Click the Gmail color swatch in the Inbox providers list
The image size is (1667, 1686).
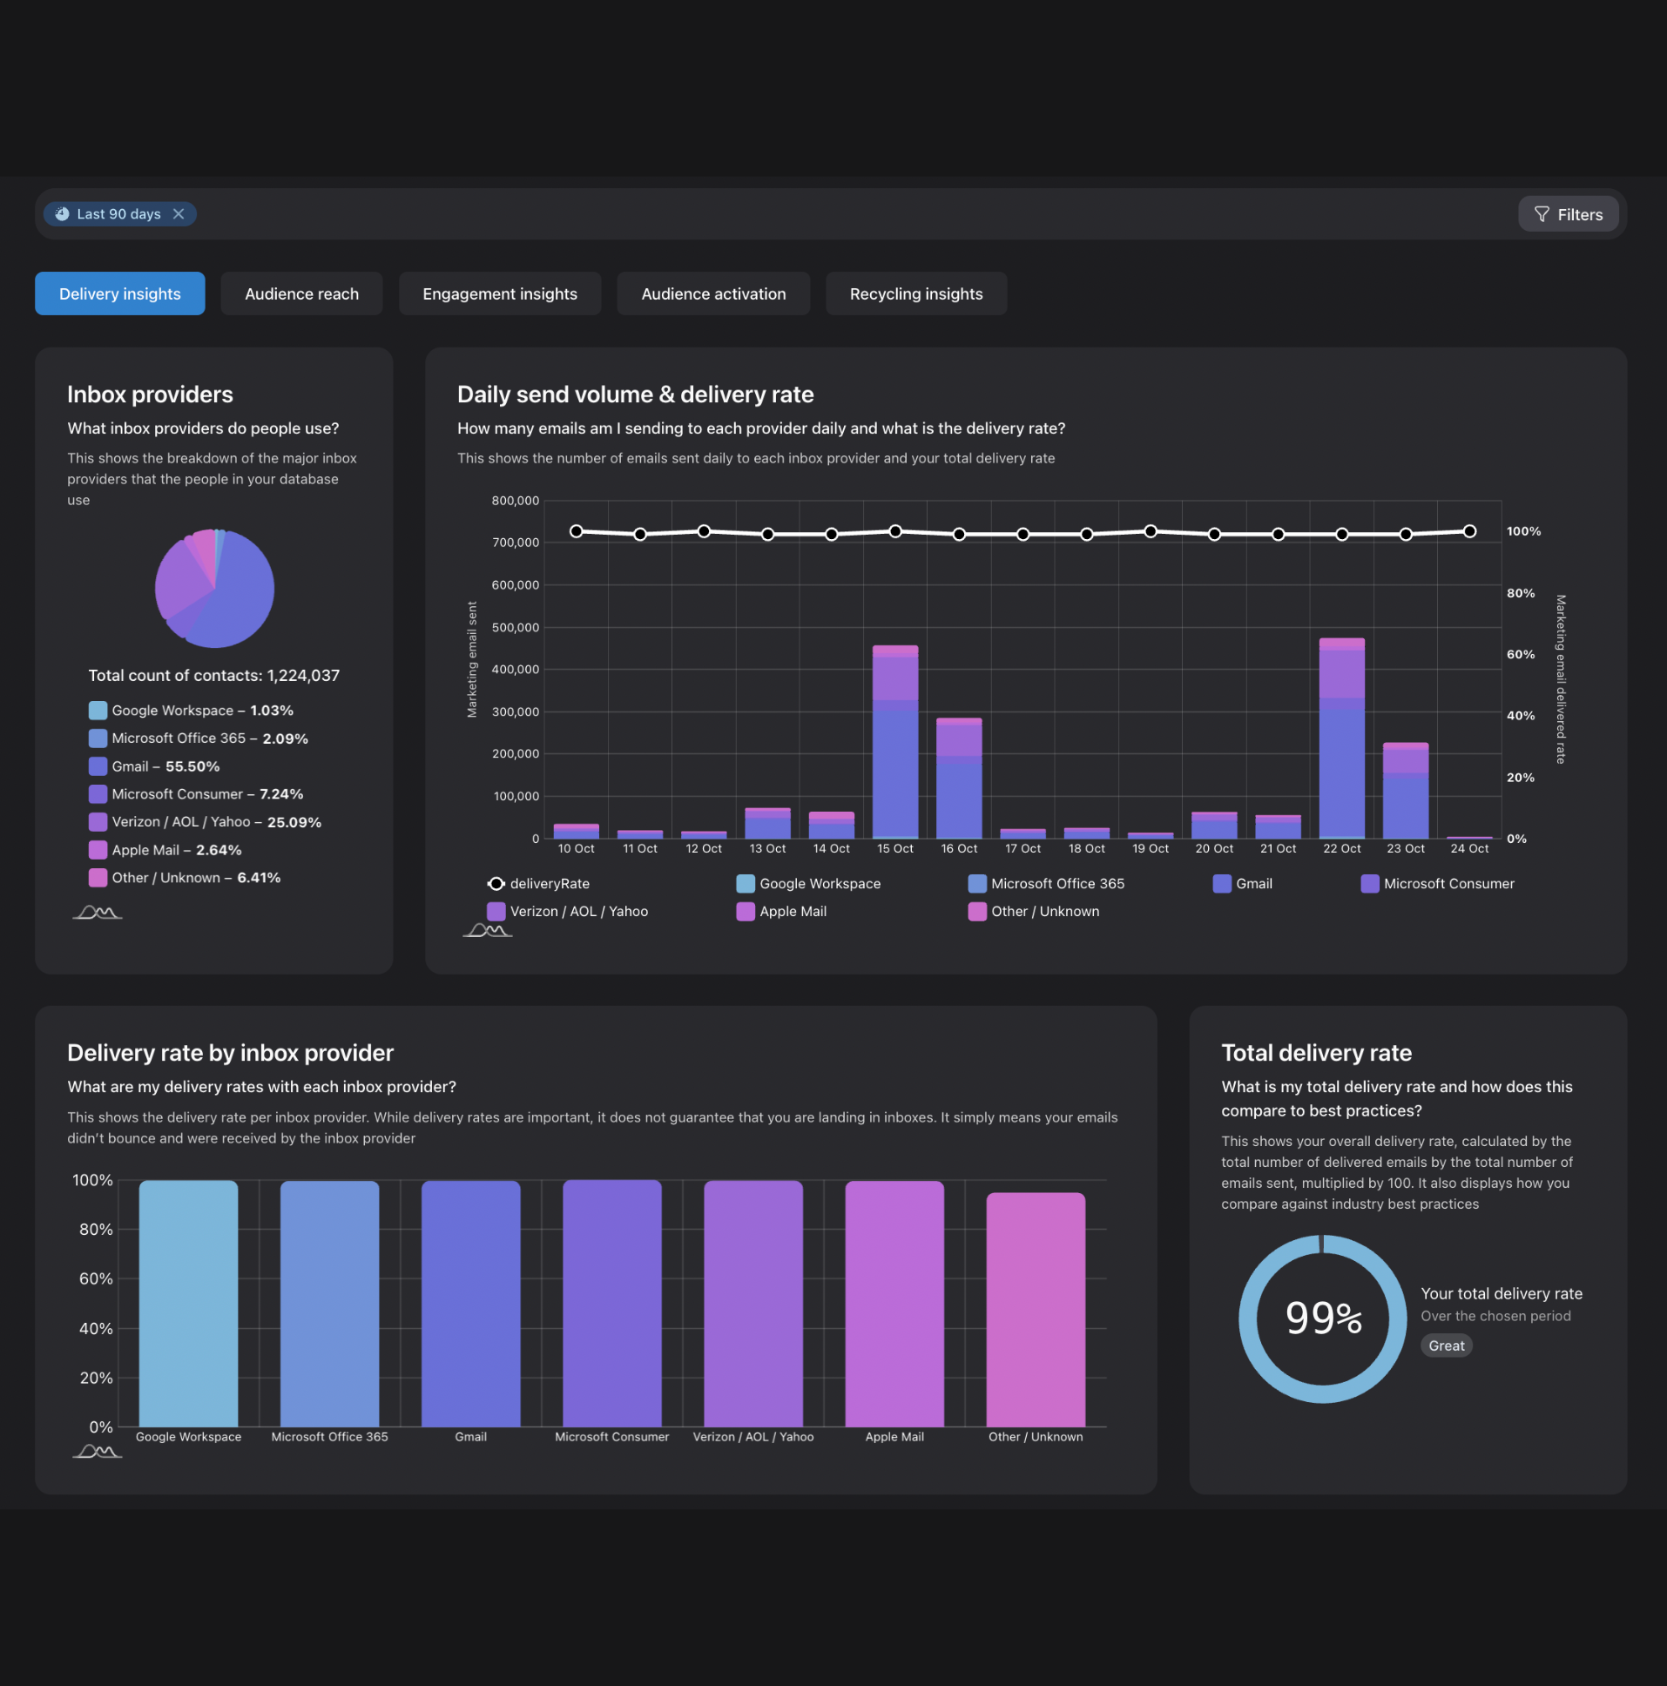[x=97, y=766]
